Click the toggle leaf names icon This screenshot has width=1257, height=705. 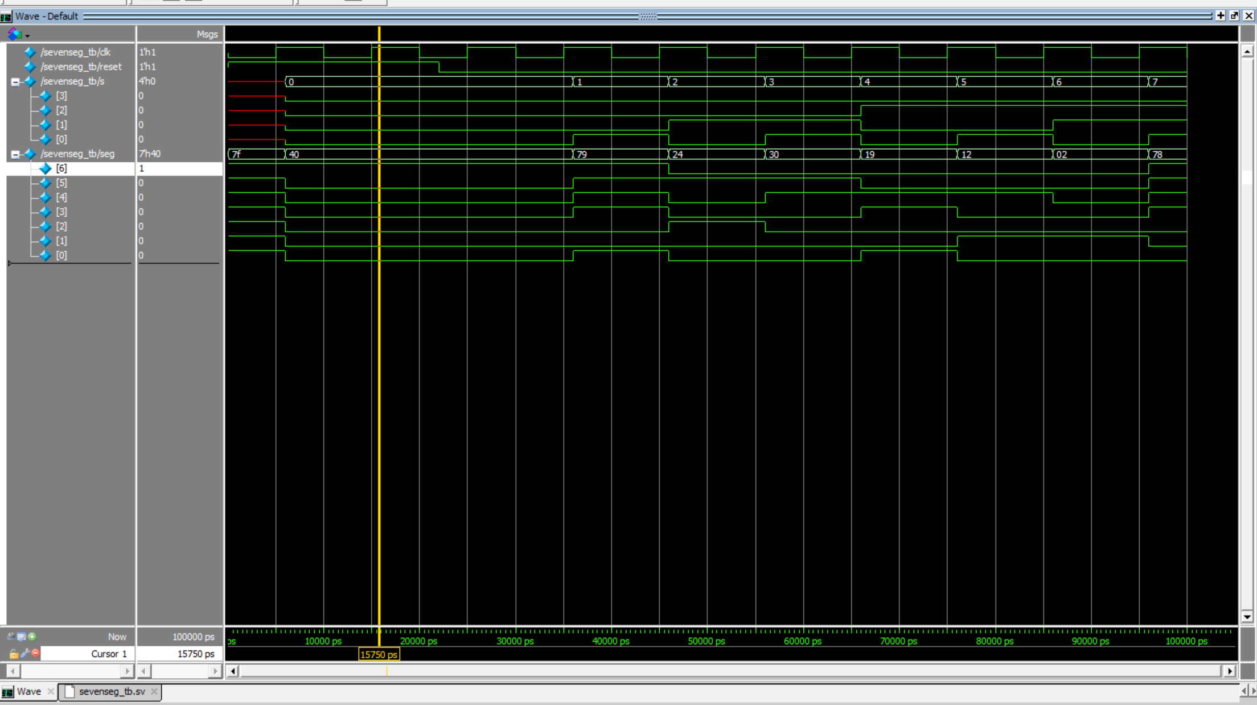point(11,637)
